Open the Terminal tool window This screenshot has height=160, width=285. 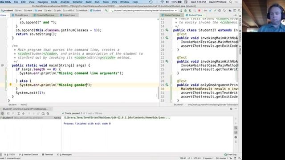click(x=48, y=155)
